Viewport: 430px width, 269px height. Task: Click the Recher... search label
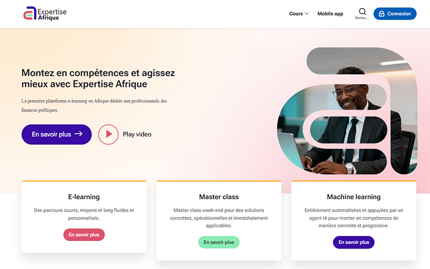(362, 18)
